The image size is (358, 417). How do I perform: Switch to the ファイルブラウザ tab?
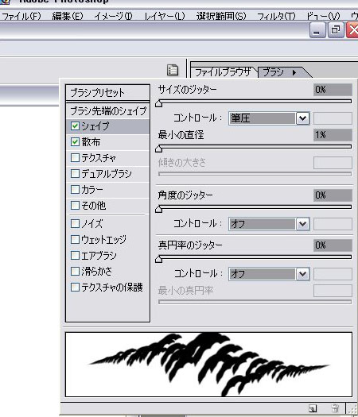pyautogui.click(x=224, y=72)
